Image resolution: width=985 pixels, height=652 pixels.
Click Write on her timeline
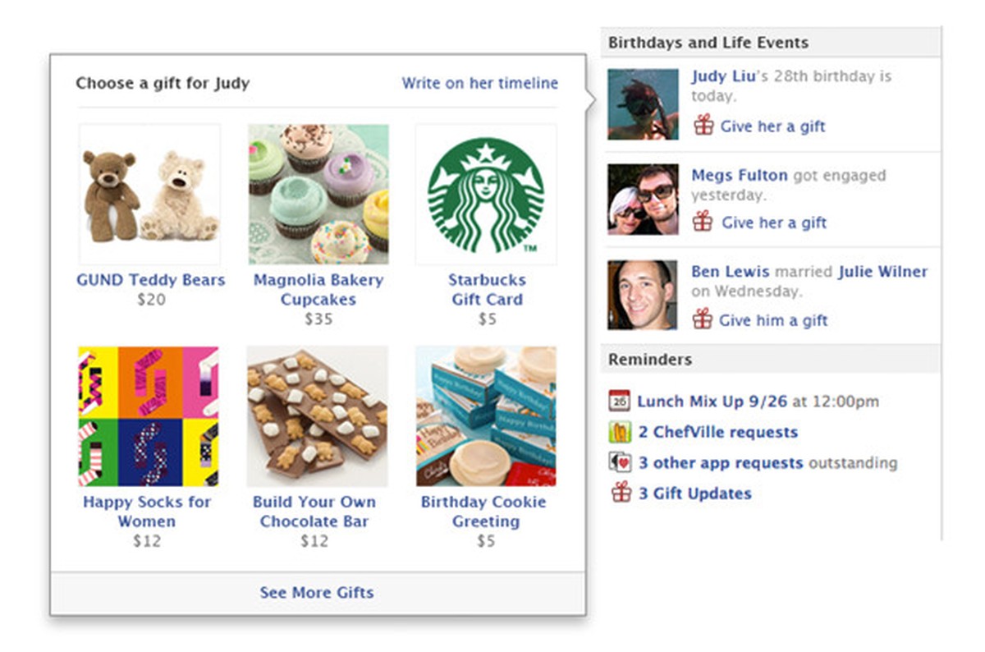[479, 83]
